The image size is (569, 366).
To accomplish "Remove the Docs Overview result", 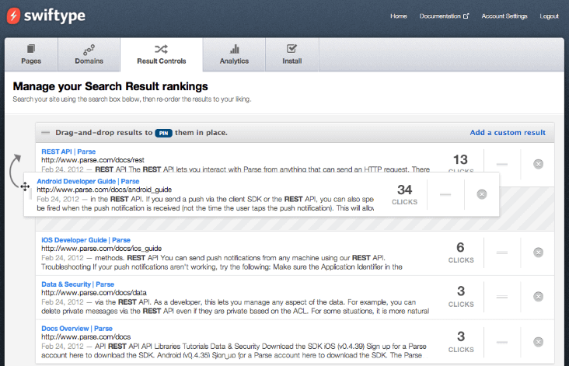I will pyautogui.click(x=538, y=342).
